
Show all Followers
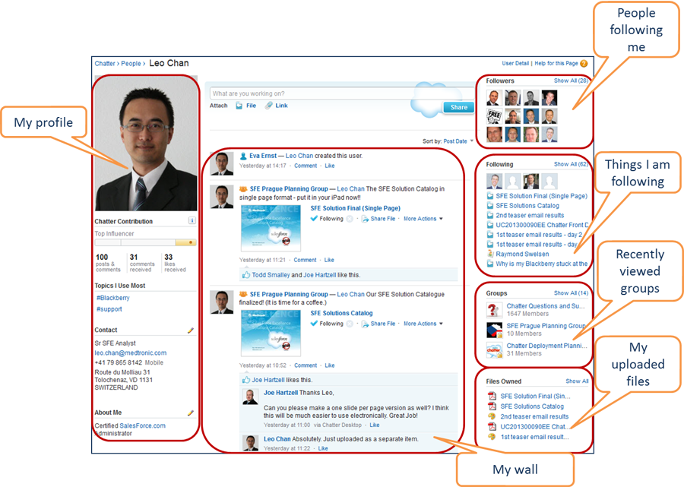coord(571,81)
